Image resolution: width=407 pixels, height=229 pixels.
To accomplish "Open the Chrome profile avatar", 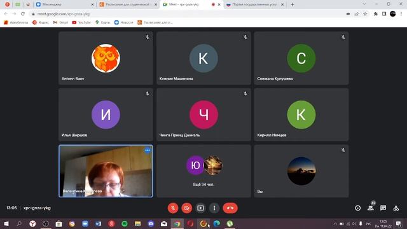I will coord(393,14).
